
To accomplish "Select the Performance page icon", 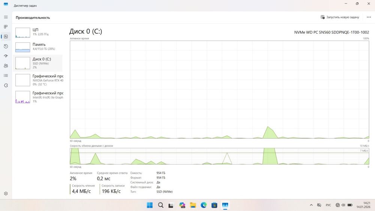I will [6, 37].
